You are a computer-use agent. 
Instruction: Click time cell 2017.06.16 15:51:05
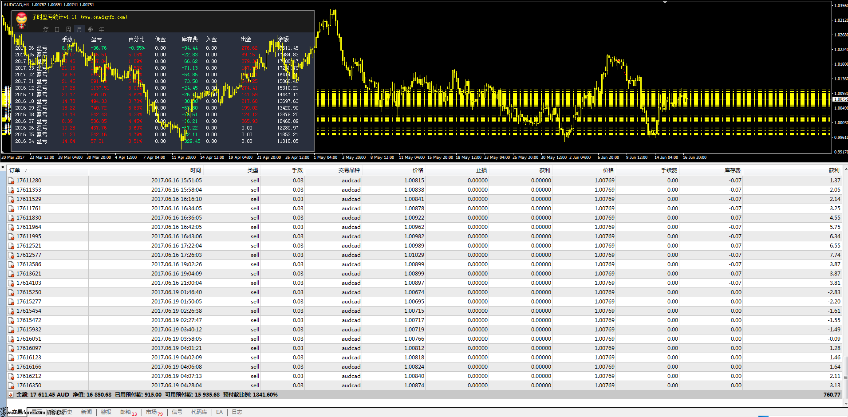point(177,181)
